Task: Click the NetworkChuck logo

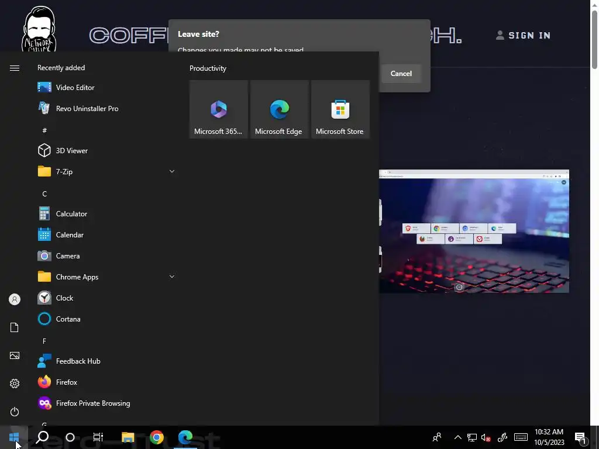Action: tap(39, 29)
